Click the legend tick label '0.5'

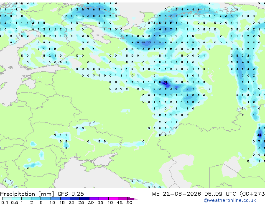click(x=15, y=202)
